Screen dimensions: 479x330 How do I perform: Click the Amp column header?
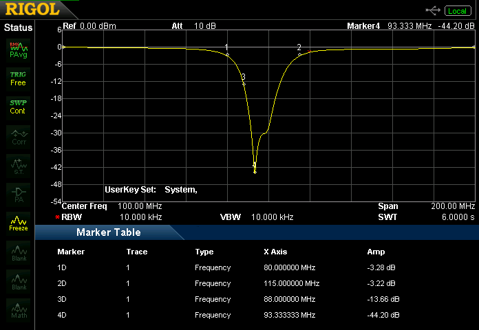click(x=376, y=252)
